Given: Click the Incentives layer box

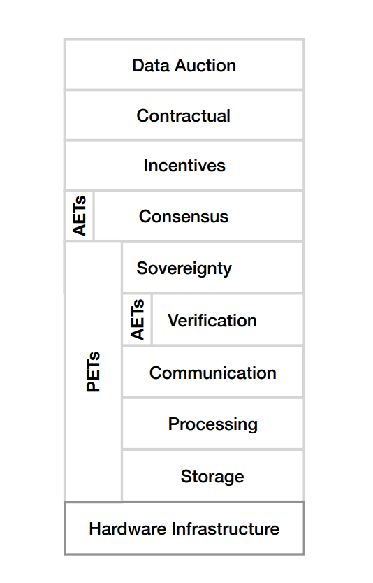Looking at the screenshot, I should 184,166.
